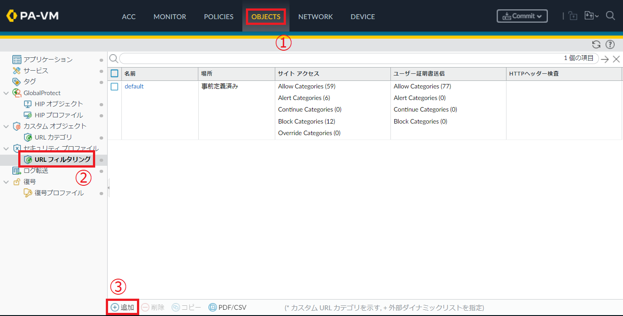
Task: Select URL フィルタリング in the tree
Action: pos(63,159)
